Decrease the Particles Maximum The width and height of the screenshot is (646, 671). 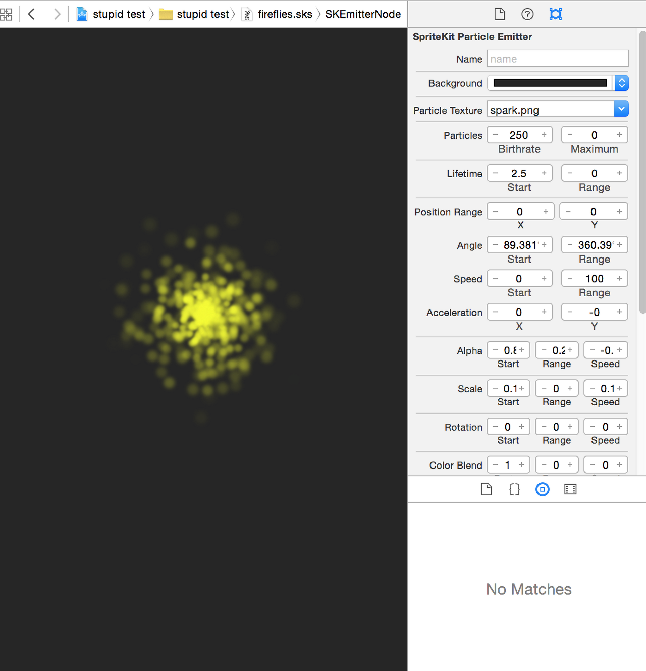click(x=570, y=135)
